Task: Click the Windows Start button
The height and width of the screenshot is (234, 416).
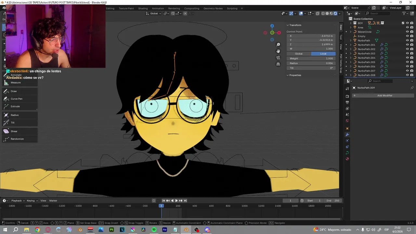Action: (x=5, y=230)
